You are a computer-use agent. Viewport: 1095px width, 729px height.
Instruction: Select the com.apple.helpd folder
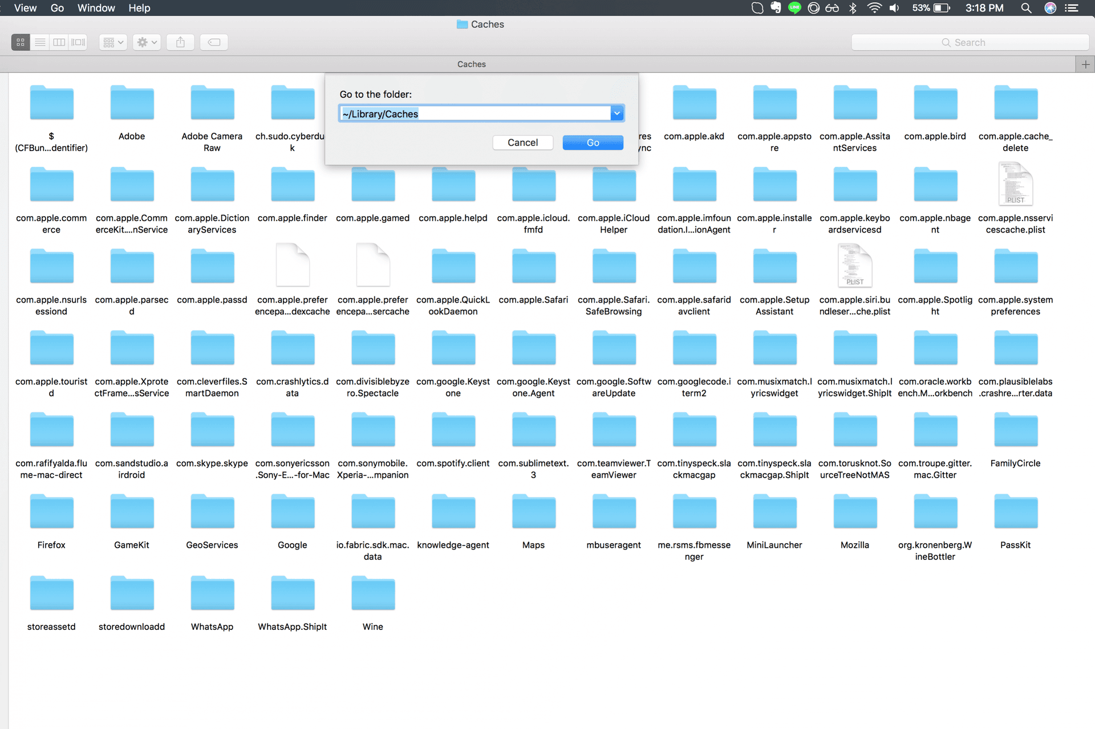point(453,184)
